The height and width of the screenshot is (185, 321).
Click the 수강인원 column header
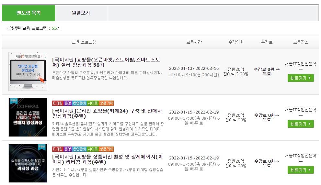(x=236, y=42)
